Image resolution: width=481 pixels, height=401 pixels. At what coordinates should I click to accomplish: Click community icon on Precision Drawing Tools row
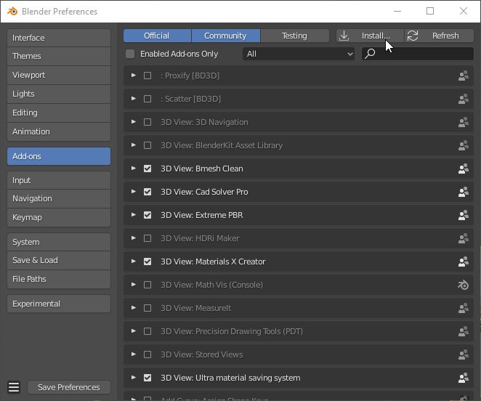pos(464,331)
